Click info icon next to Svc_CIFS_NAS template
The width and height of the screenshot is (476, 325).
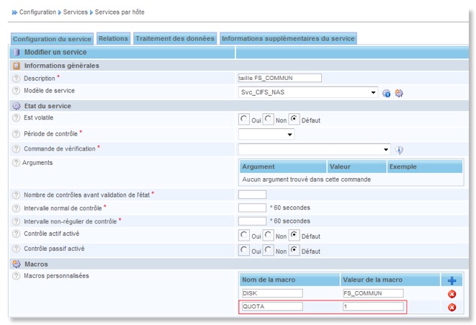coord(387,93)
